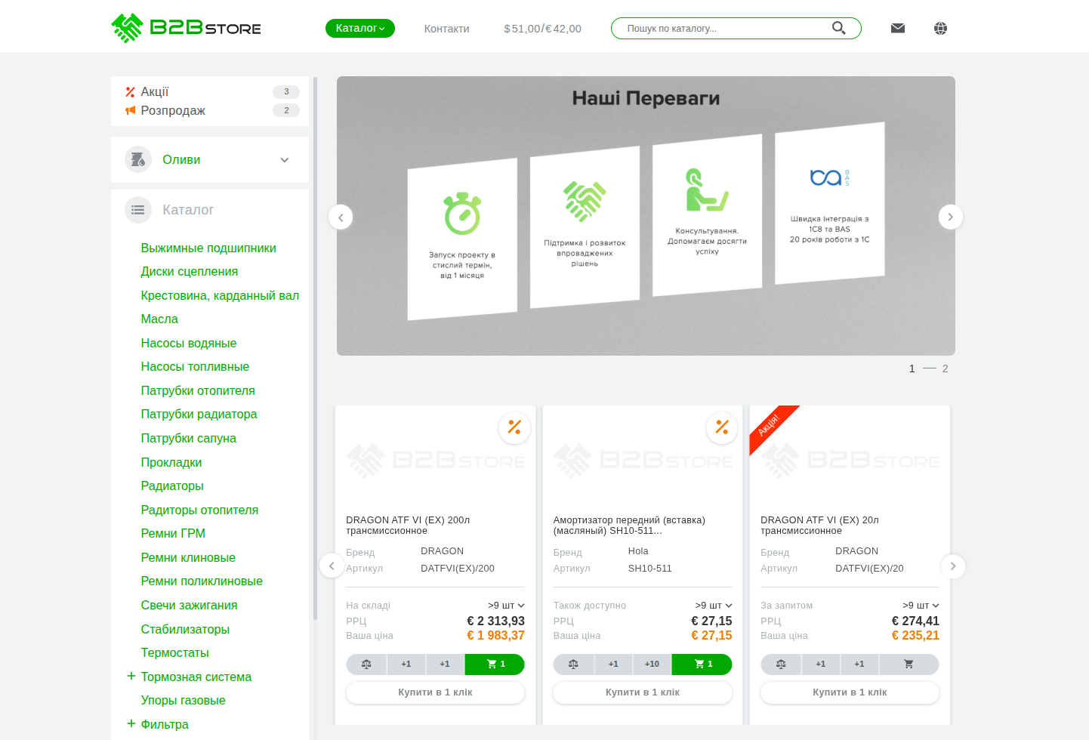Click the catalog search input field
The image size is (1089, 740).
coord(725,29)
